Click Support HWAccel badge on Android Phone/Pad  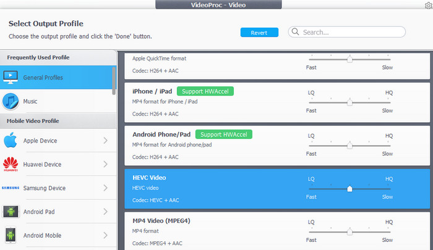pyautogui.click(x=224, y=135)
